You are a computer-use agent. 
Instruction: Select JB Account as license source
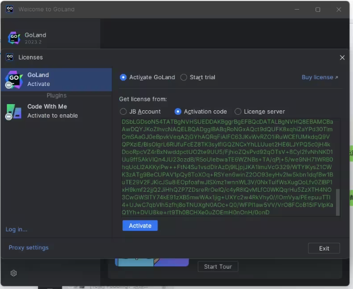pos(124,111)
